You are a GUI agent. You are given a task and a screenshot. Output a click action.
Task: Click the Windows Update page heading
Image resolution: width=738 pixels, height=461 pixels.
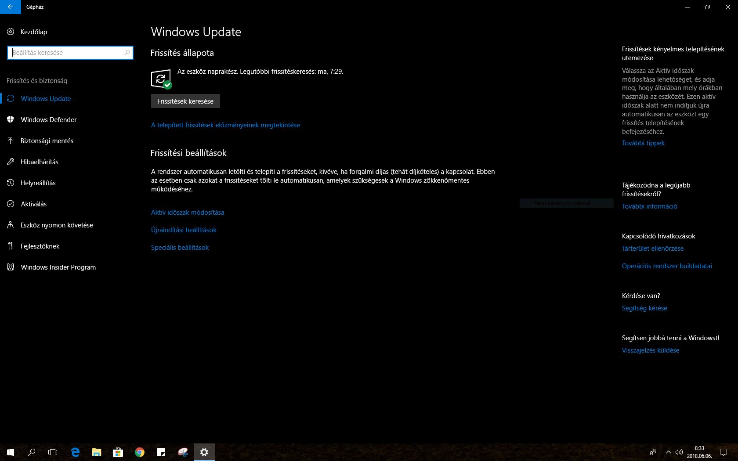(x=196, y=32)
